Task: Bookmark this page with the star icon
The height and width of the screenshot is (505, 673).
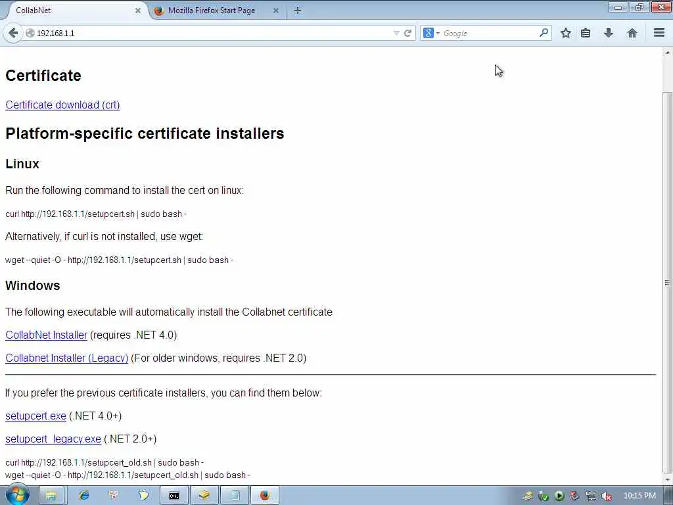Action: coord(566,33)
